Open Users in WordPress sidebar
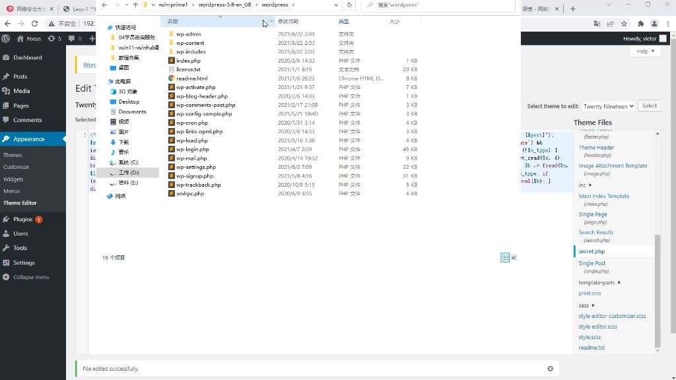This screenshot has width=676, height=380. [20, 234]
